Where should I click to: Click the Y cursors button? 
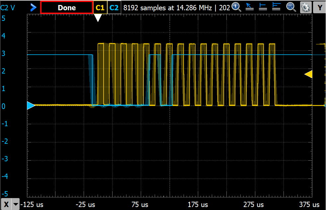click(320, 8)
